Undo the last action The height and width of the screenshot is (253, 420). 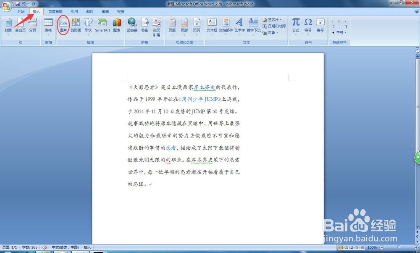[24, 4]
